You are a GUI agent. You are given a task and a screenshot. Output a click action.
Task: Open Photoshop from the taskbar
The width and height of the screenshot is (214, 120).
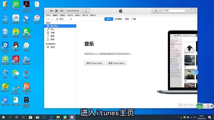click(x=44, y=117)
